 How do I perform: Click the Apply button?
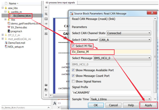point(148,105)
